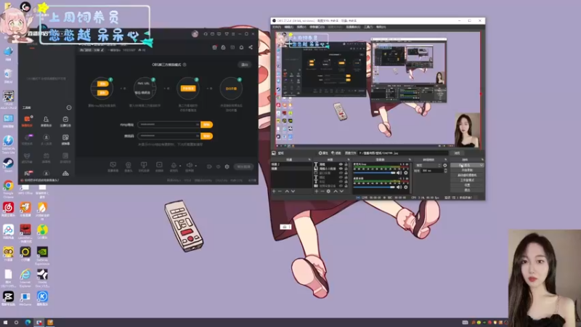Click Start Recording in OBS controls
Image resolution: width=581 pixels, height=327 pixels.
coord(467,170)
